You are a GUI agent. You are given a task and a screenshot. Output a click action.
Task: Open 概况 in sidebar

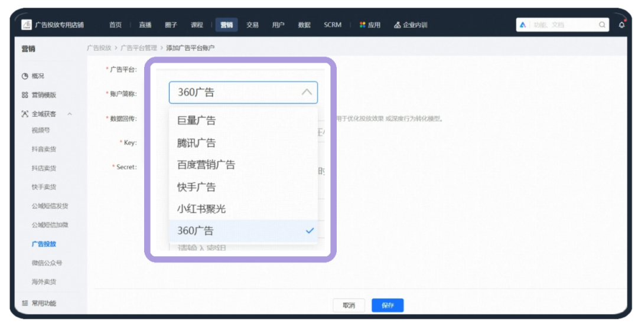click(x=38, y=76)
